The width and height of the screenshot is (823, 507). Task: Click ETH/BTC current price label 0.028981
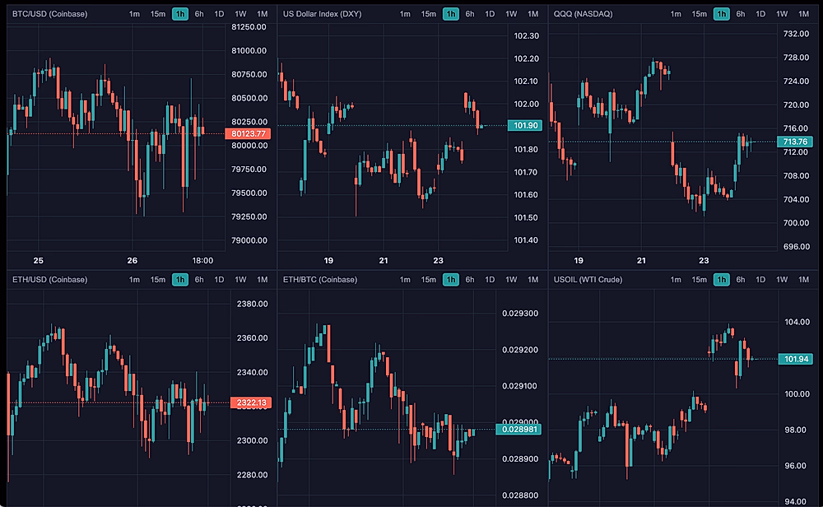(x=518, y=430)
